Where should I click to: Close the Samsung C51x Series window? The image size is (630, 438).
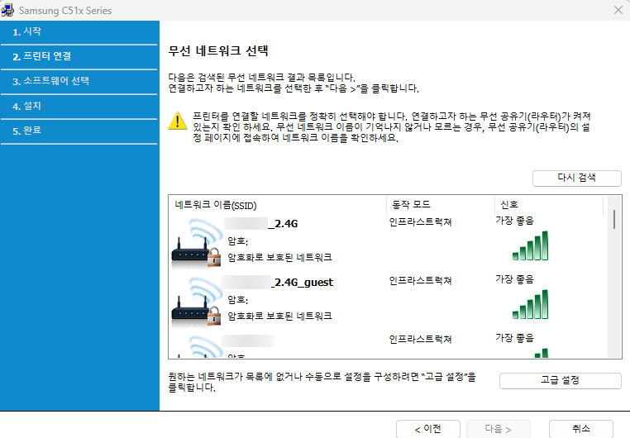point(618,10)
